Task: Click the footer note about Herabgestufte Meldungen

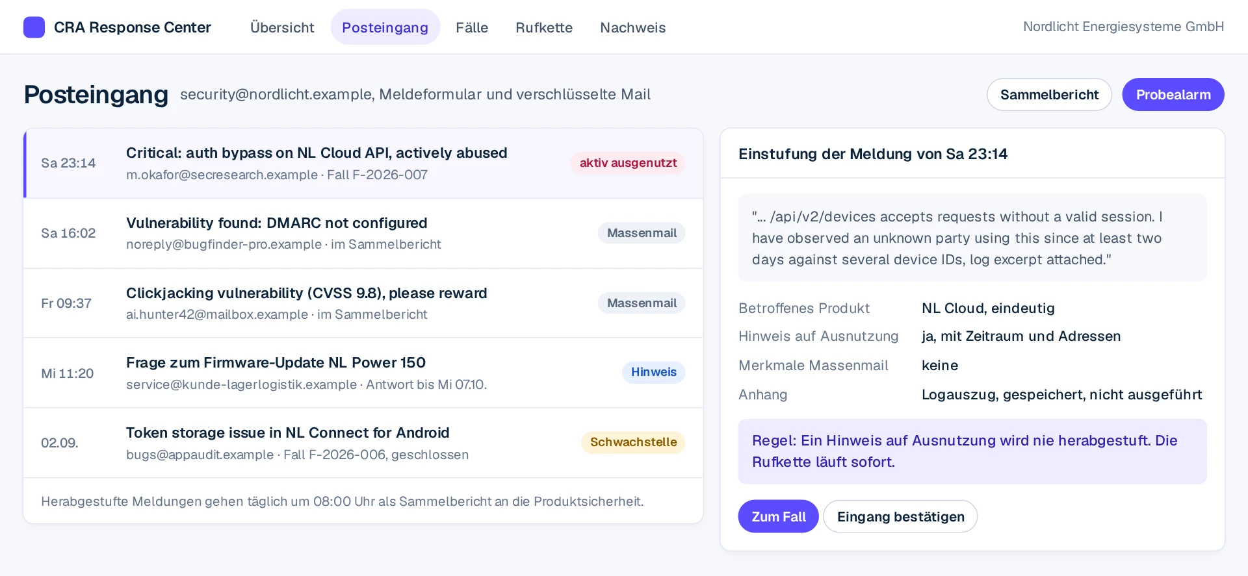Action: [342, 501]
